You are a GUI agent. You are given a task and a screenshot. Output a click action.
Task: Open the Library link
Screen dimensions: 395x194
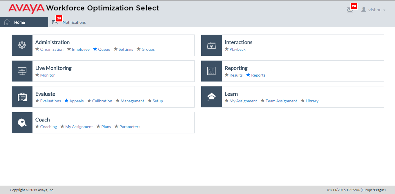pos(312,101)
